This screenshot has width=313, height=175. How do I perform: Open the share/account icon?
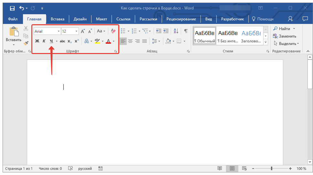point(290,19)
